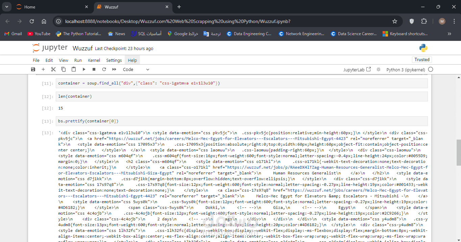This screenshot has width=461, height=242.
Task: View site information icon in the address bar
Action: point(59,21)
